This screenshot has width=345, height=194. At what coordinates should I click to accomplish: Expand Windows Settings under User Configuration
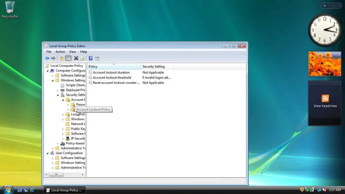(x=53, y=163)
